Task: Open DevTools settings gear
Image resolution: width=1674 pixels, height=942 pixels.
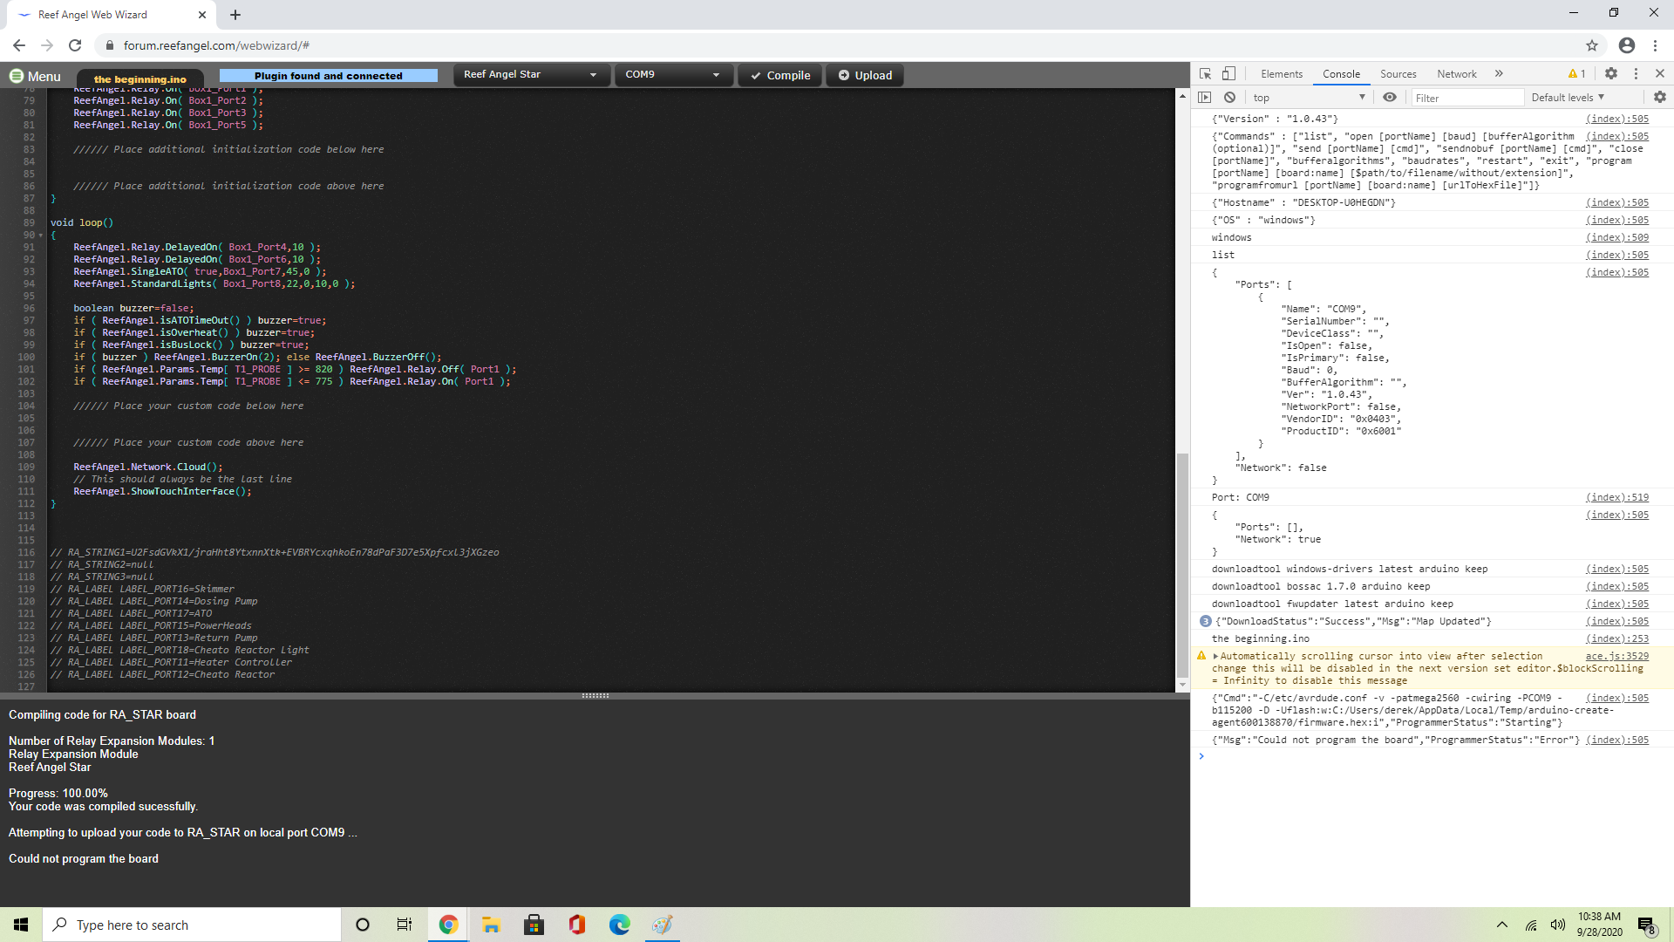Action: [1611, 74]
